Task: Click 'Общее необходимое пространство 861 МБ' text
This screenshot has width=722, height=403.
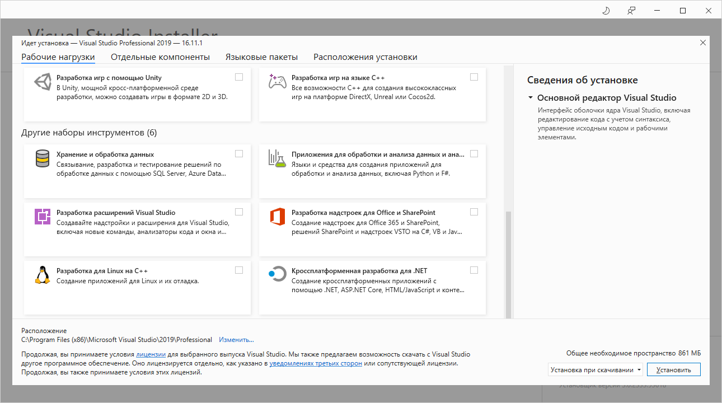Action: tap(634, 353)
